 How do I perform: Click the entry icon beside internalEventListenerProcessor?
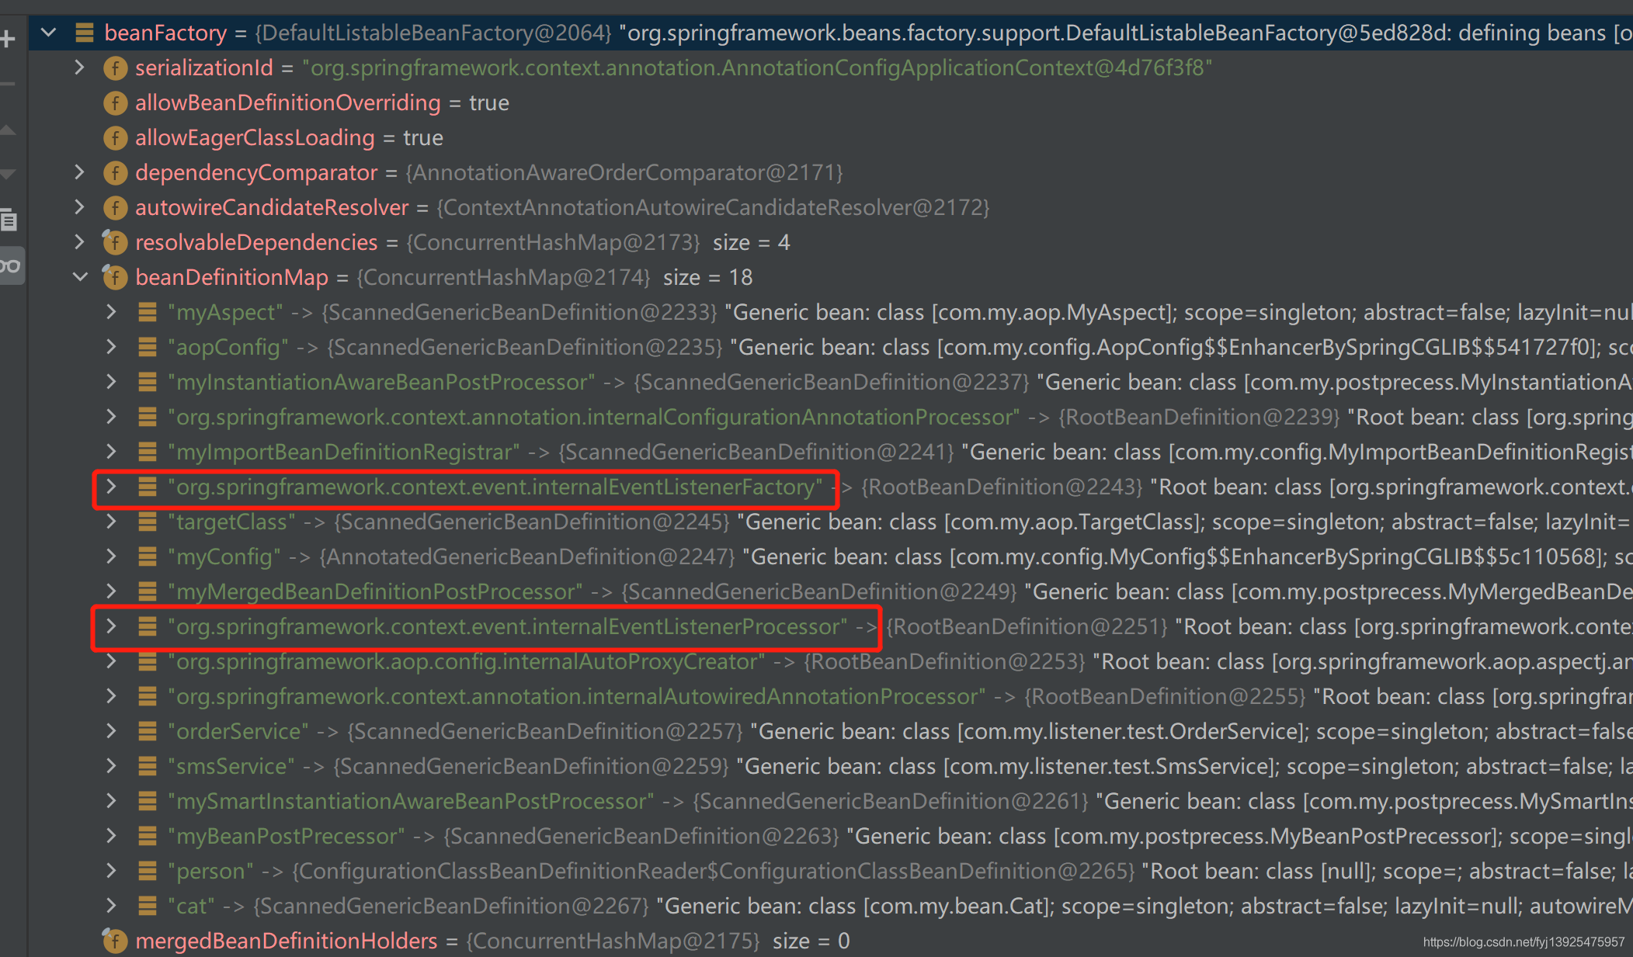[x=147, y=626]
